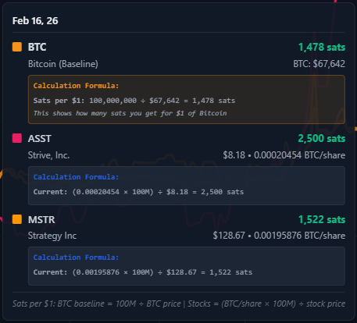This screenshot has width=357, height=323.
Task: Click the Bitcoin (Baseline) name
Action: (x=63, y=64)
